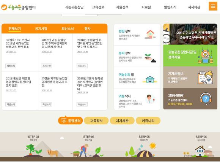Switch to the 최신소식 tab
This screenshot has height=163, width=220.
click(68, 28)
